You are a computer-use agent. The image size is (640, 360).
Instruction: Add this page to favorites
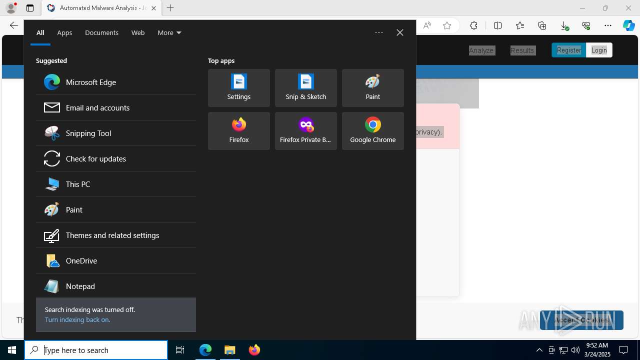(447, 25)
